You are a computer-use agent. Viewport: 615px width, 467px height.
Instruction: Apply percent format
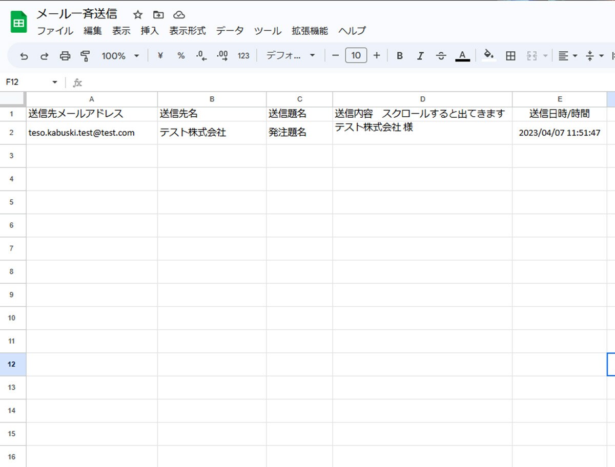pos(181,56)
